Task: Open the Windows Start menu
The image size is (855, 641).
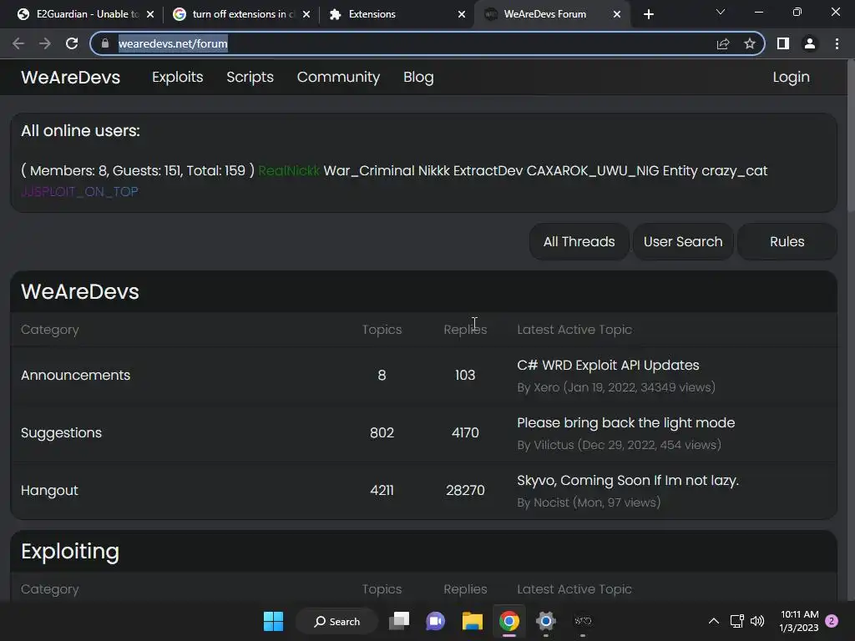Action: tap(273, 621)
